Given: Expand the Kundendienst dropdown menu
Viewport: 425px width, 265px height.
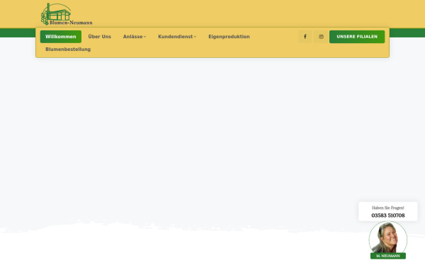Looking at the screenshot, I should pos(177,37).
